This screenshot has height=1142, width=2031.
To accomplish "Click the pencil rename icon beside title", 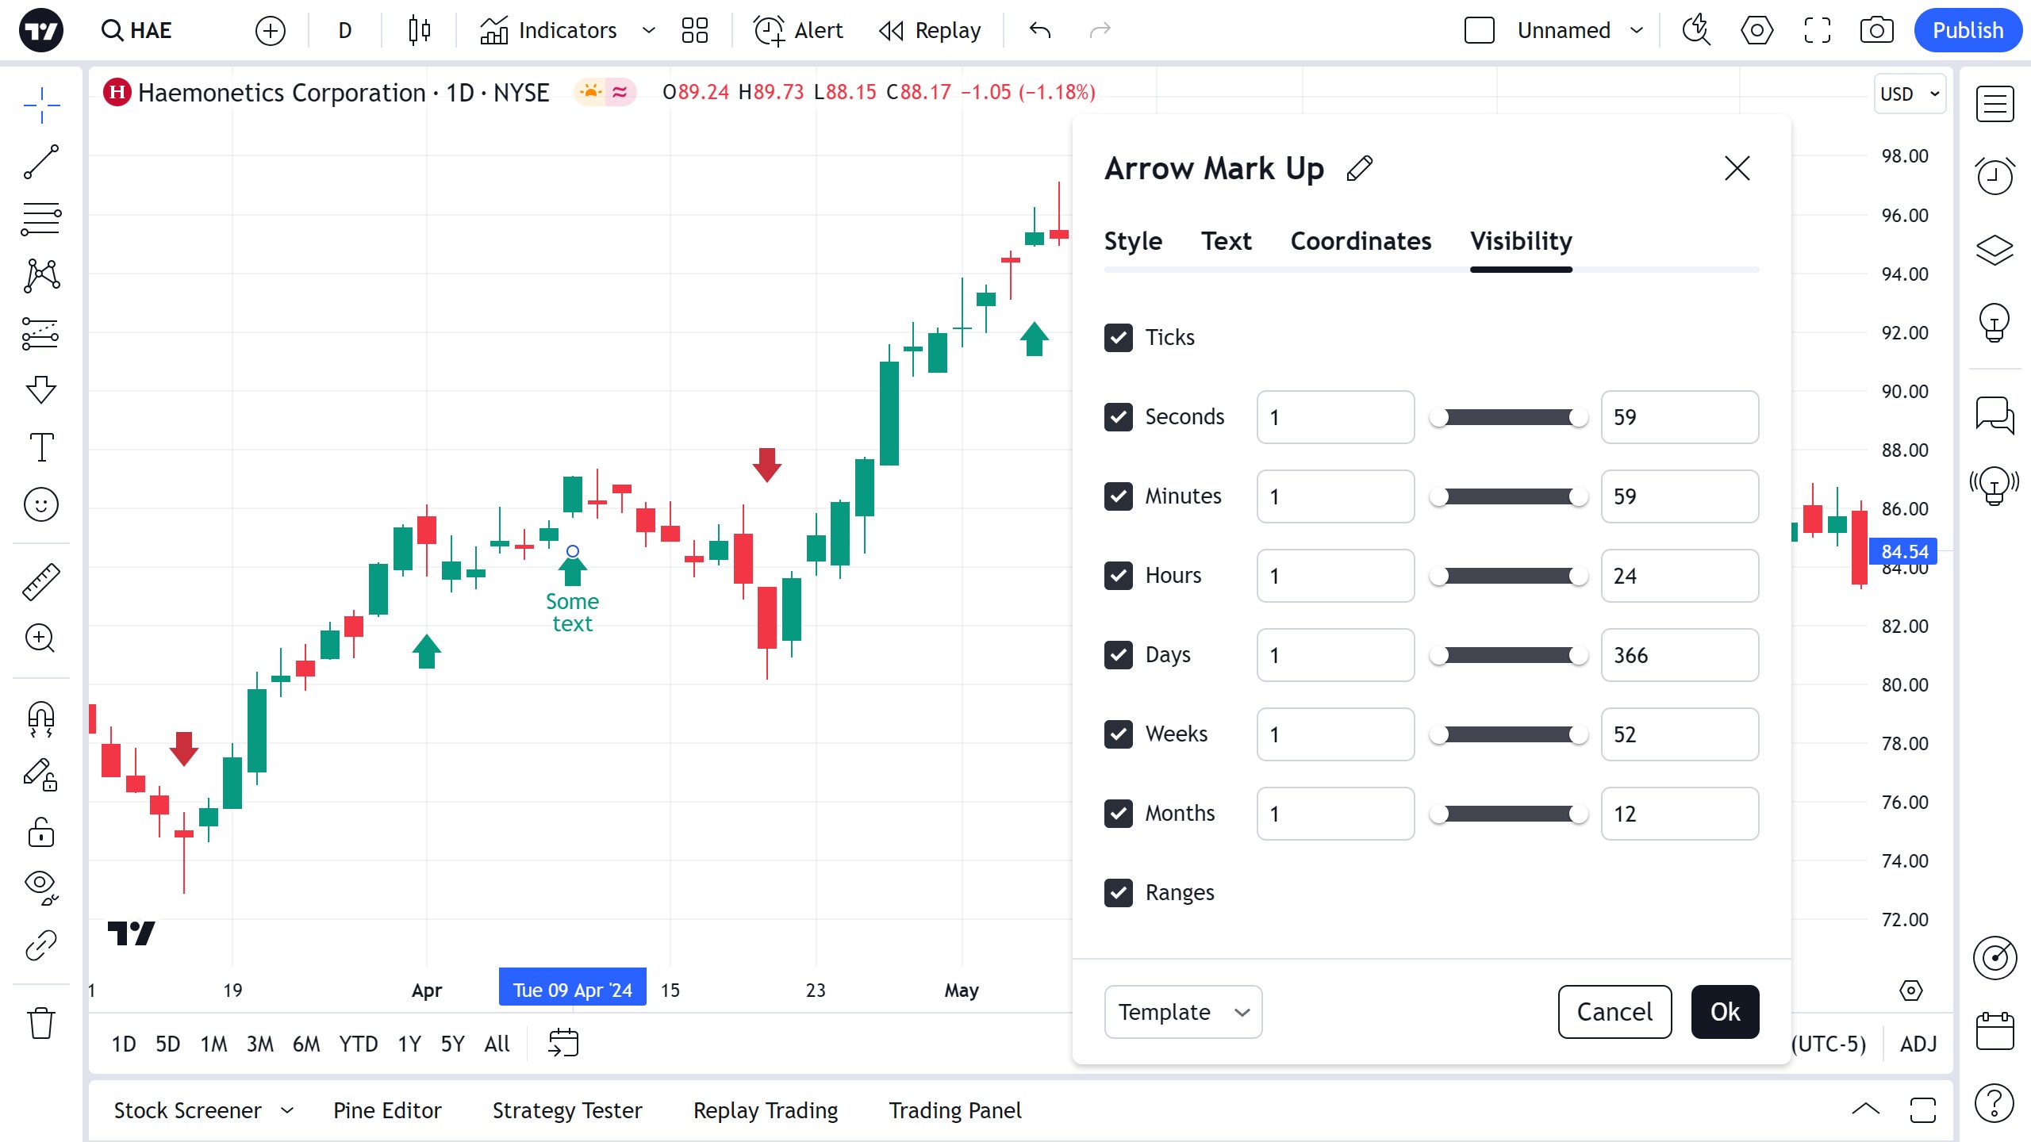I will (1360, 168).
